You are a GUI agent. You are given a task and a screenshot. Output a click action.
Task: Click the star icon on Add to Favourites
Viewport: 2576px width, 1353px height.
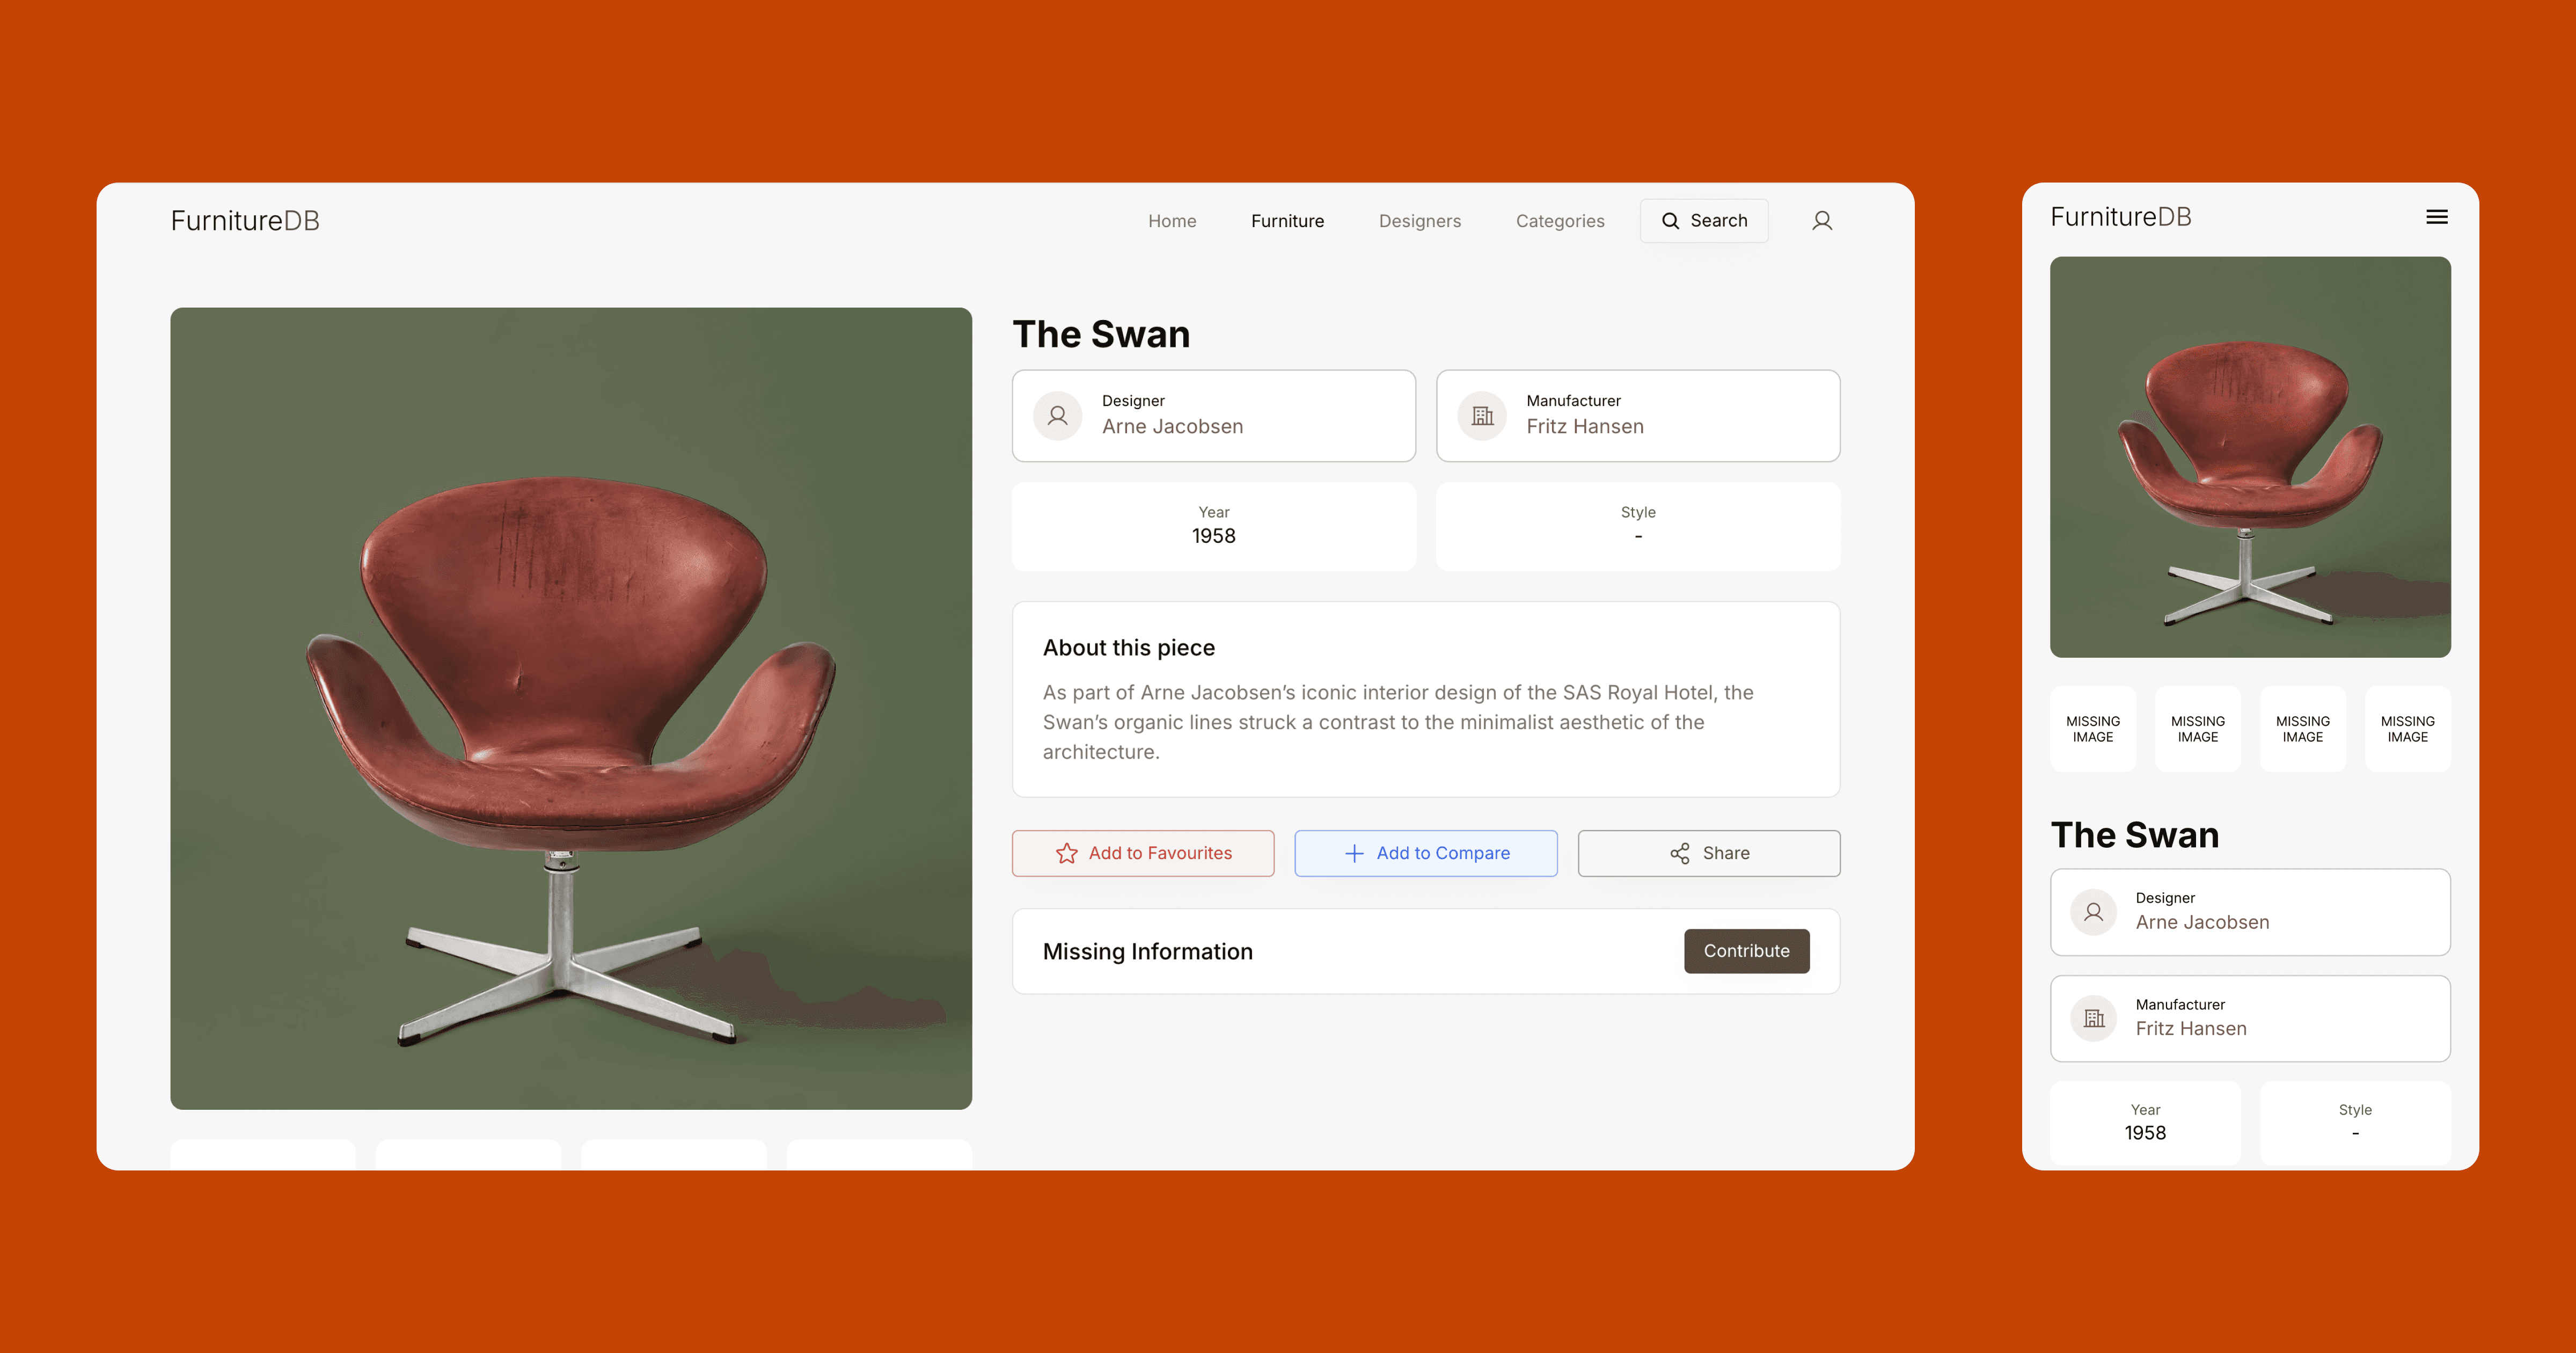click(1066, 853)
